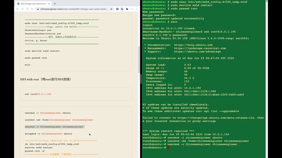Click 'passwd: password updated successfully' line
282x158 pixels.
tap(173, 18)
